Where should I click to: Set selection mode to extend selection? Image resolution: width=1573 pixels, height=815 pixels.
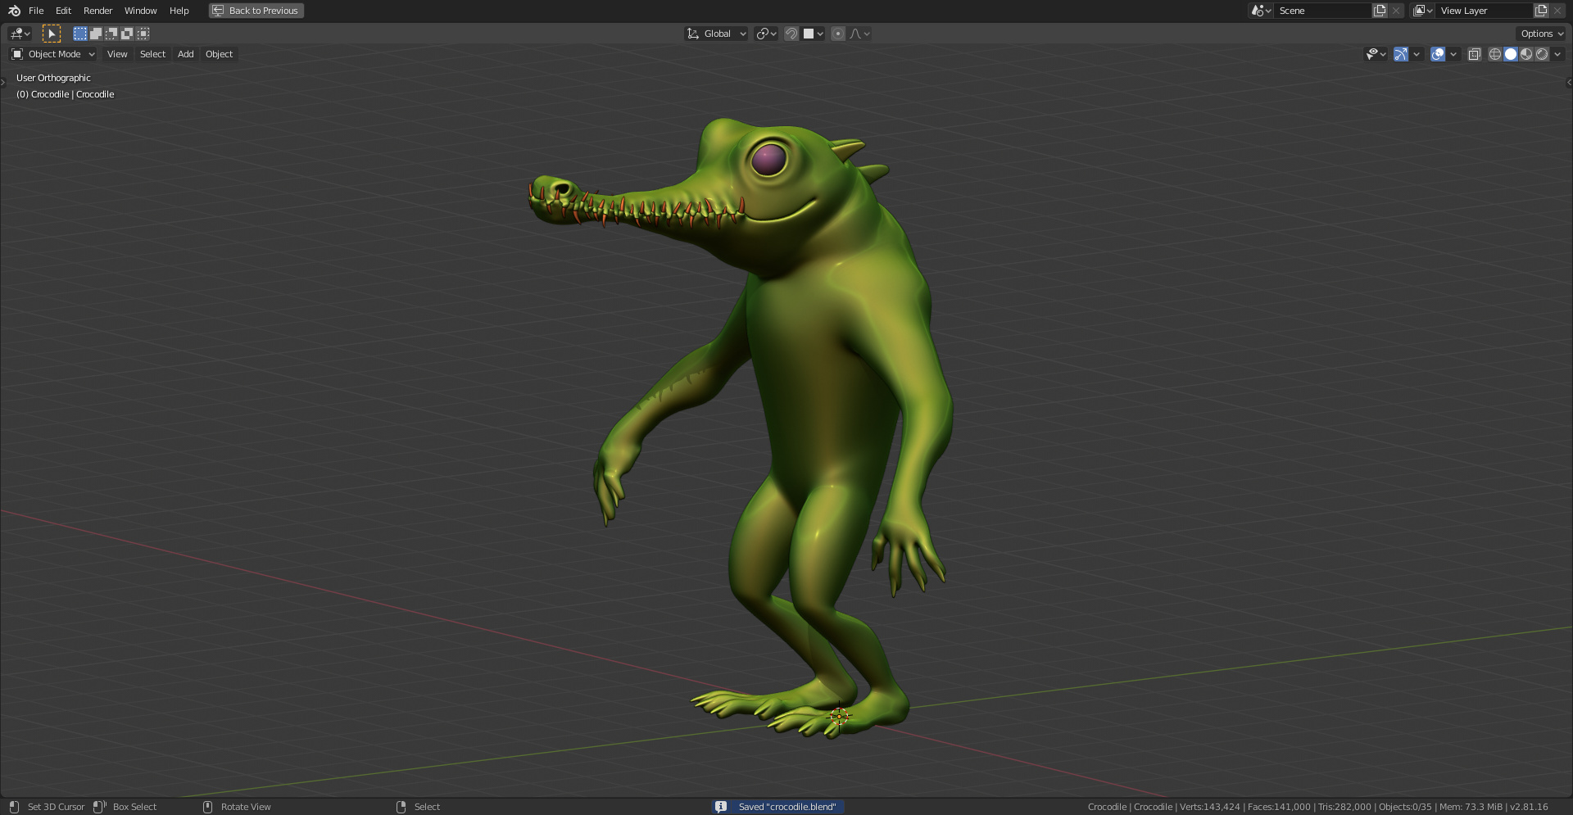[x=96, y=34]
